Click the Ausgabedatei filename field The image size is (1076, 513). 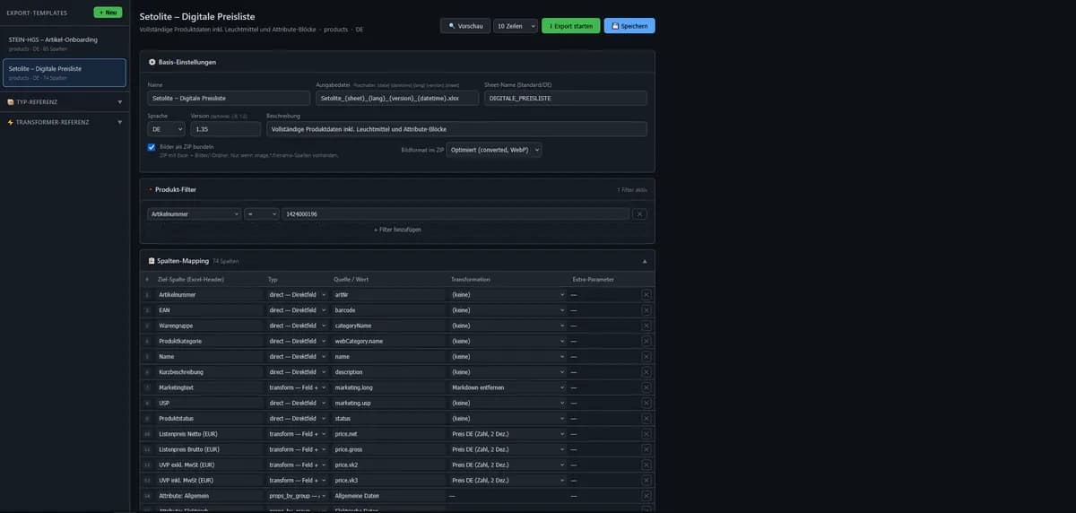(x=397, y=98)
